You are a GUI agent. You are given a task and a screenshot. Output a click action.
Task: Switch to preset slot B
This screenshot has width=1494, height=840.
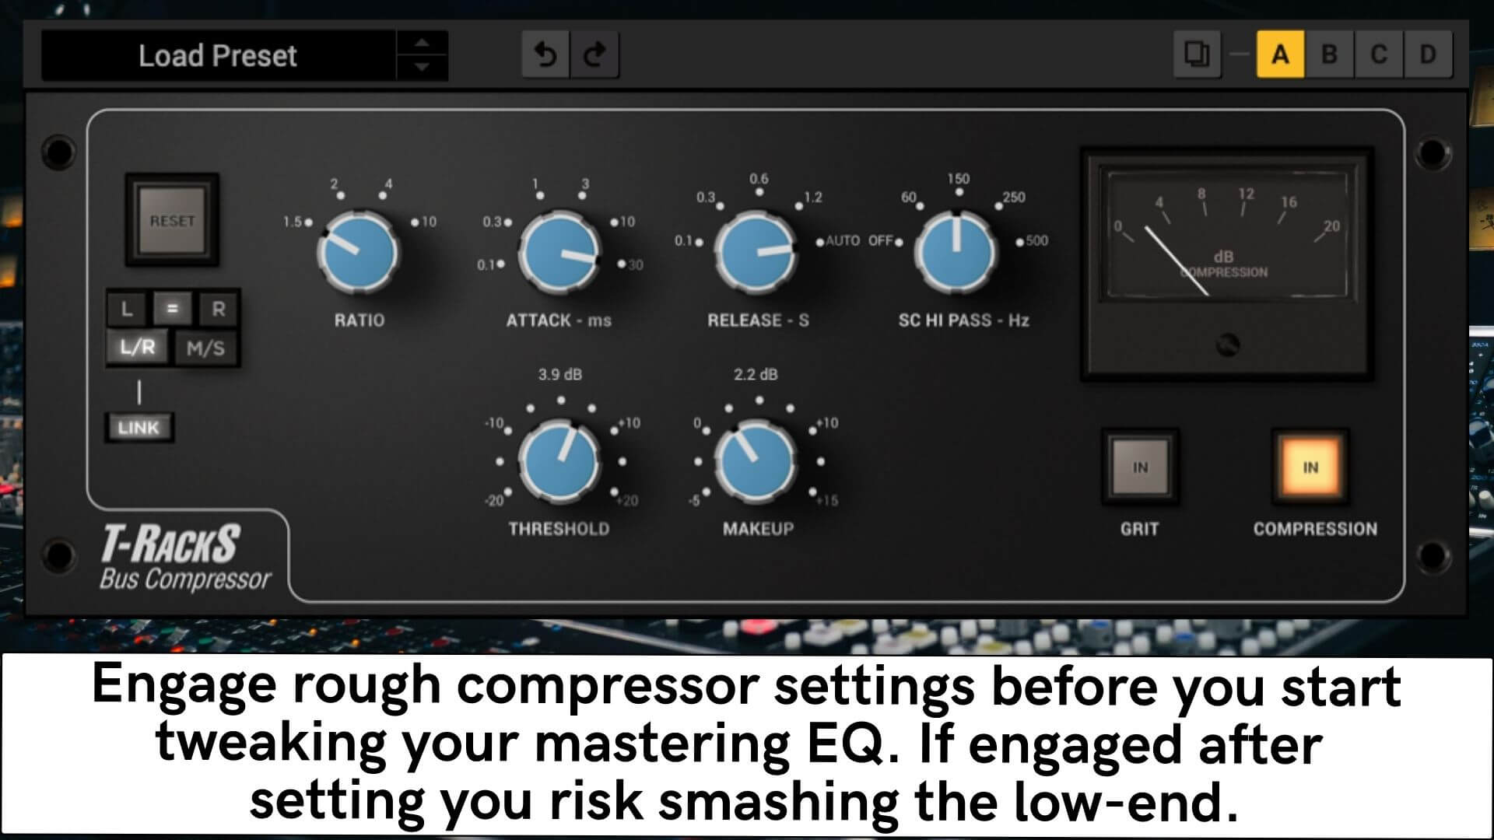[x=1330, y=54]
